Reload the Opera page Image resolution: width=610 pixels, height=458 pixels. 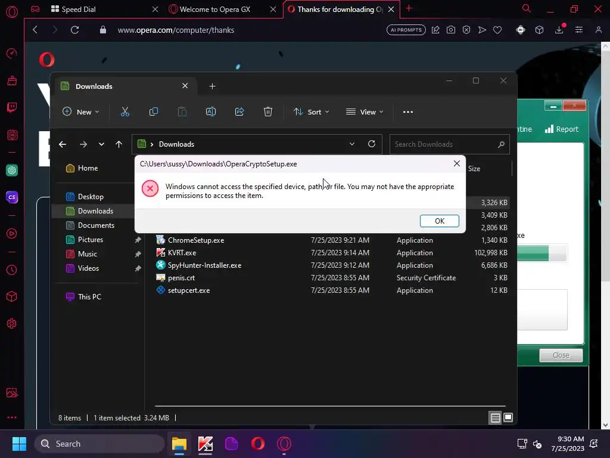74,30
